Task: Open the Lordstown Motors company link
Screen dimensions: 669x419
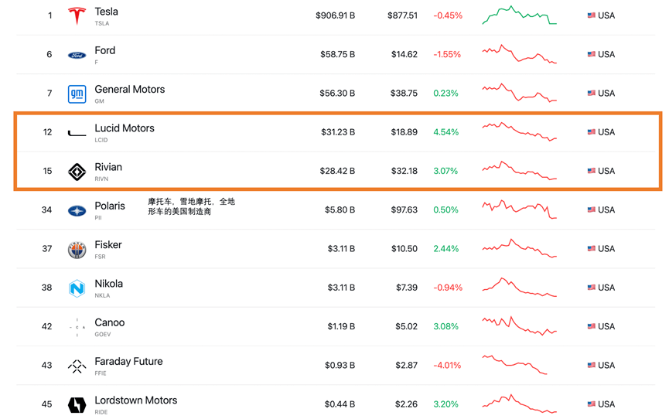Action: tap(135, 400)
